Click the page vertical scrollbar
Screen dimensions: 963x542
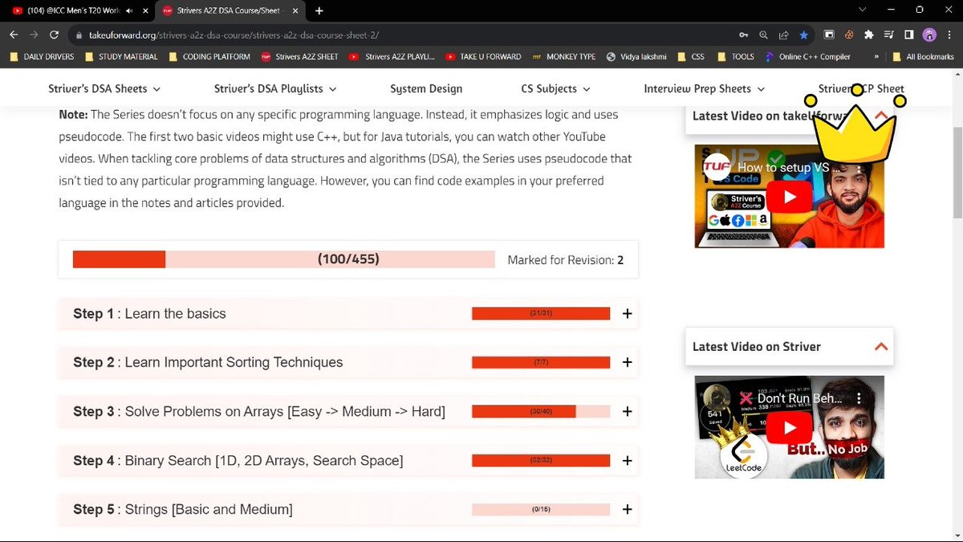pyautogui.click(x=957, y=173)
